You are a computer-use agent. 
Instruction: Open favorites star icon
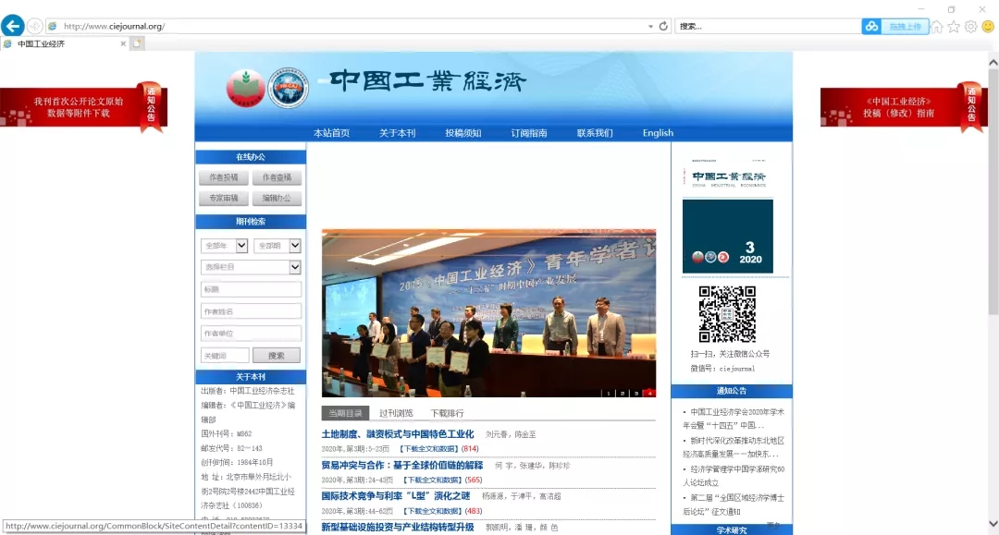[x=954, y=27]
